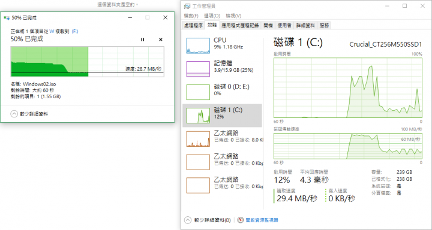432x230 pixels.
Task: Maximize the Task Manager window
Action: (x=405, y=6)
